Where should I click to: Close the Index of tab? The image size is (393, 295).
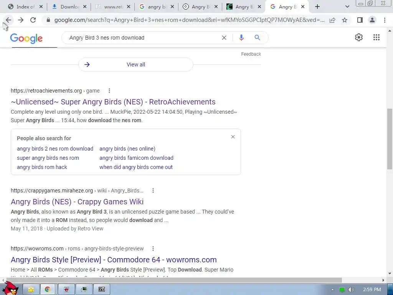click(41, 7)
